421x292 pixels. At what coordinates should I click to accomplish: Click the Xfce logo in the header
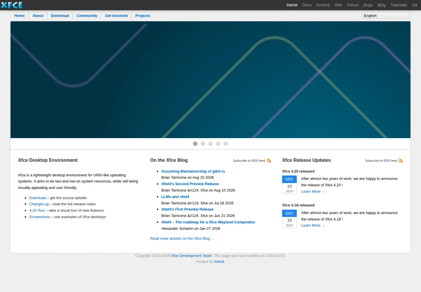[12, 5]
